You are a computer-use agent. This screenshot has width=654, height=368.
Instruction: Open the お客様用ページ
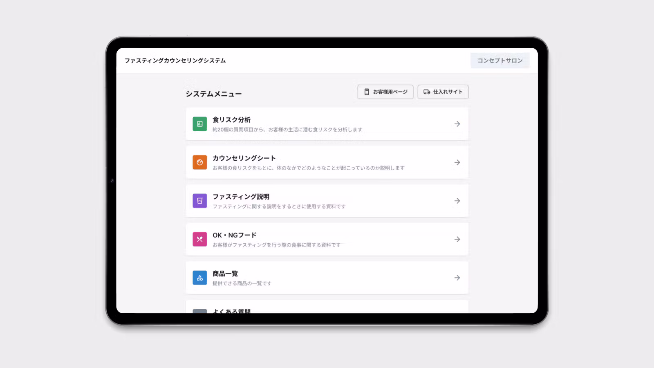pos(385,92)
